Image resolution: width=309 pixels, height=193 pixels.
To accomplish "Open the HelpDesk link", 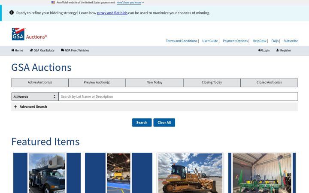I will 259,41.
